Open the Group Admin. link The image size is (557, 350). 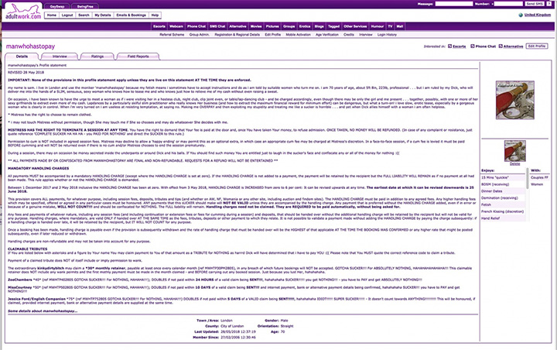[x=200, y=35]
